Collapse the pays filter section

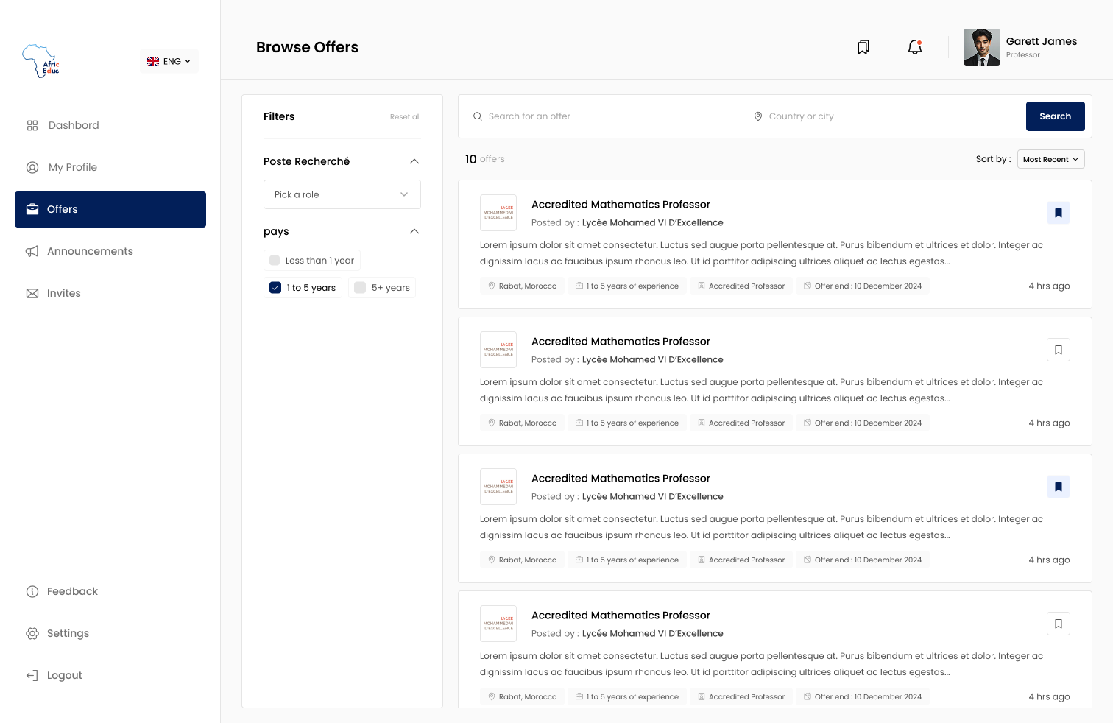(414, 231)
